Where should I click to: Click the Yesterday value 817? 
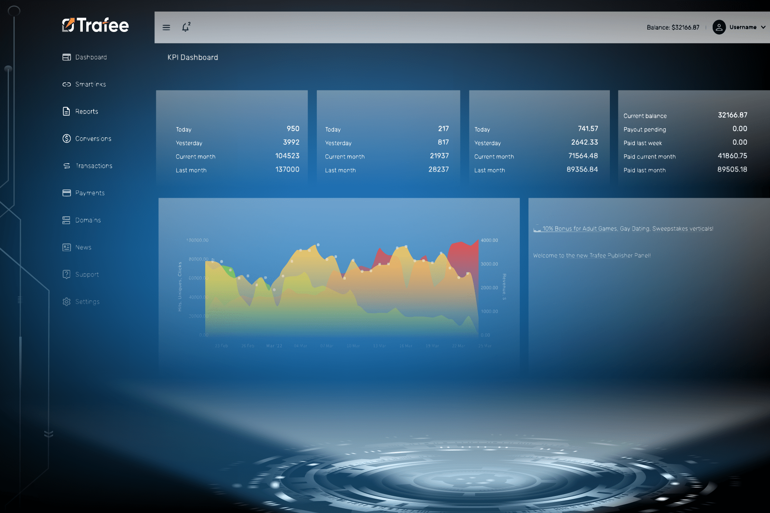tap(444, 142)
